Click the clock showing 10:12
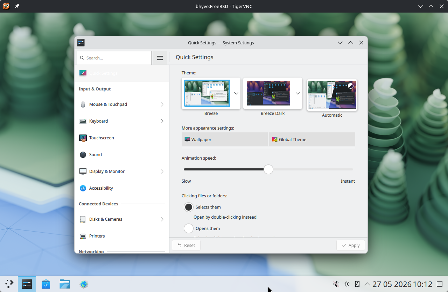This screenshot has height=292, width=448. (x=402, y=284)
